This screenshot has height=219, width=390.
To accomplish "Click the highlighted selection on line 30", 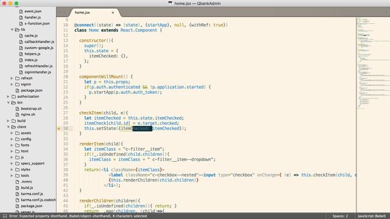I will click(x=142, y=128).
